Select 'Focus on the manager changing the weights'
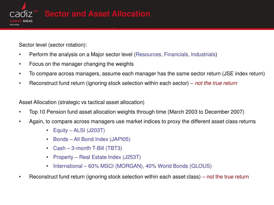The image size is (274, 205). point(81,64)
